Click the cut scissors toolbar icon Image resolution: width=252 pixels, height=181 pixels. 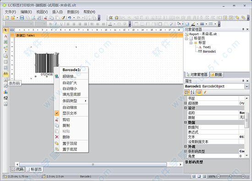click(46, 18)
